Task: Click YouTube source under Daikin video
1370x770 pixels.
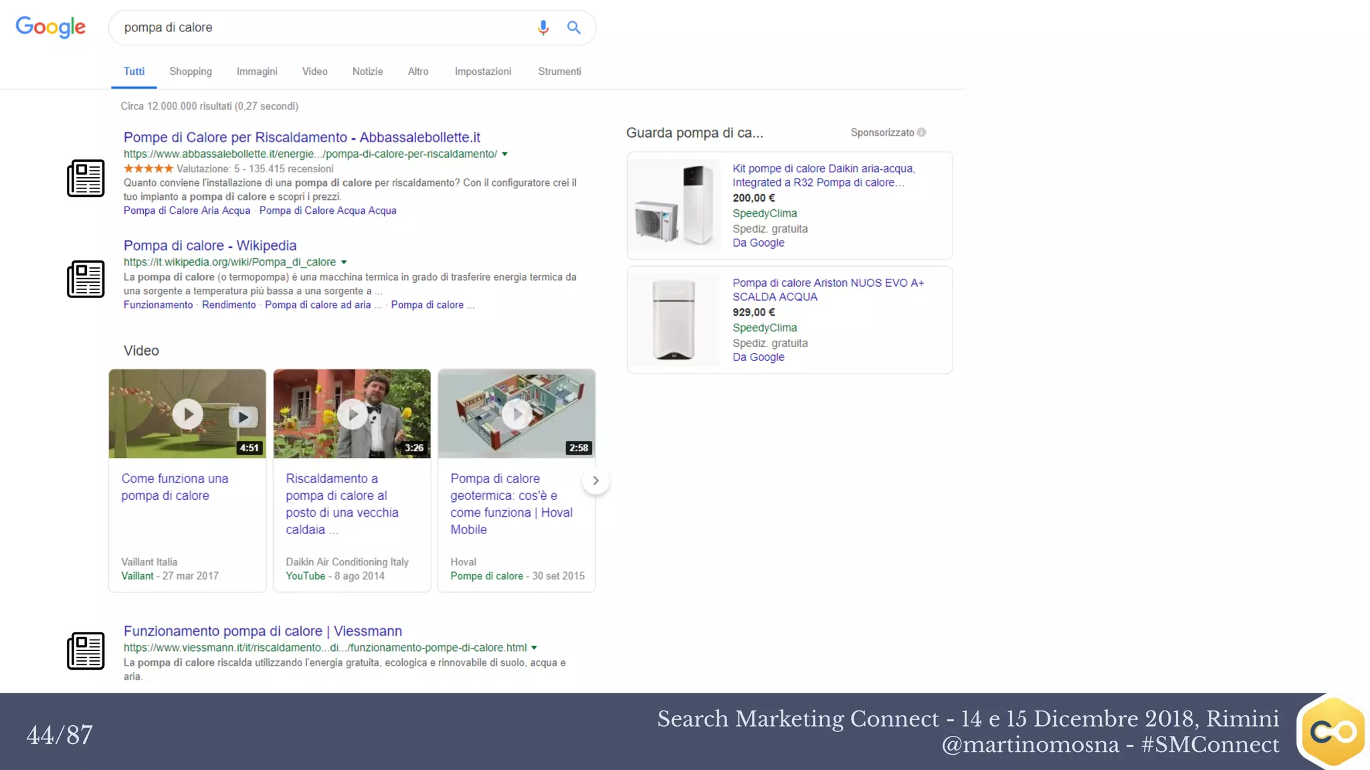Action: tap(306, 576)
